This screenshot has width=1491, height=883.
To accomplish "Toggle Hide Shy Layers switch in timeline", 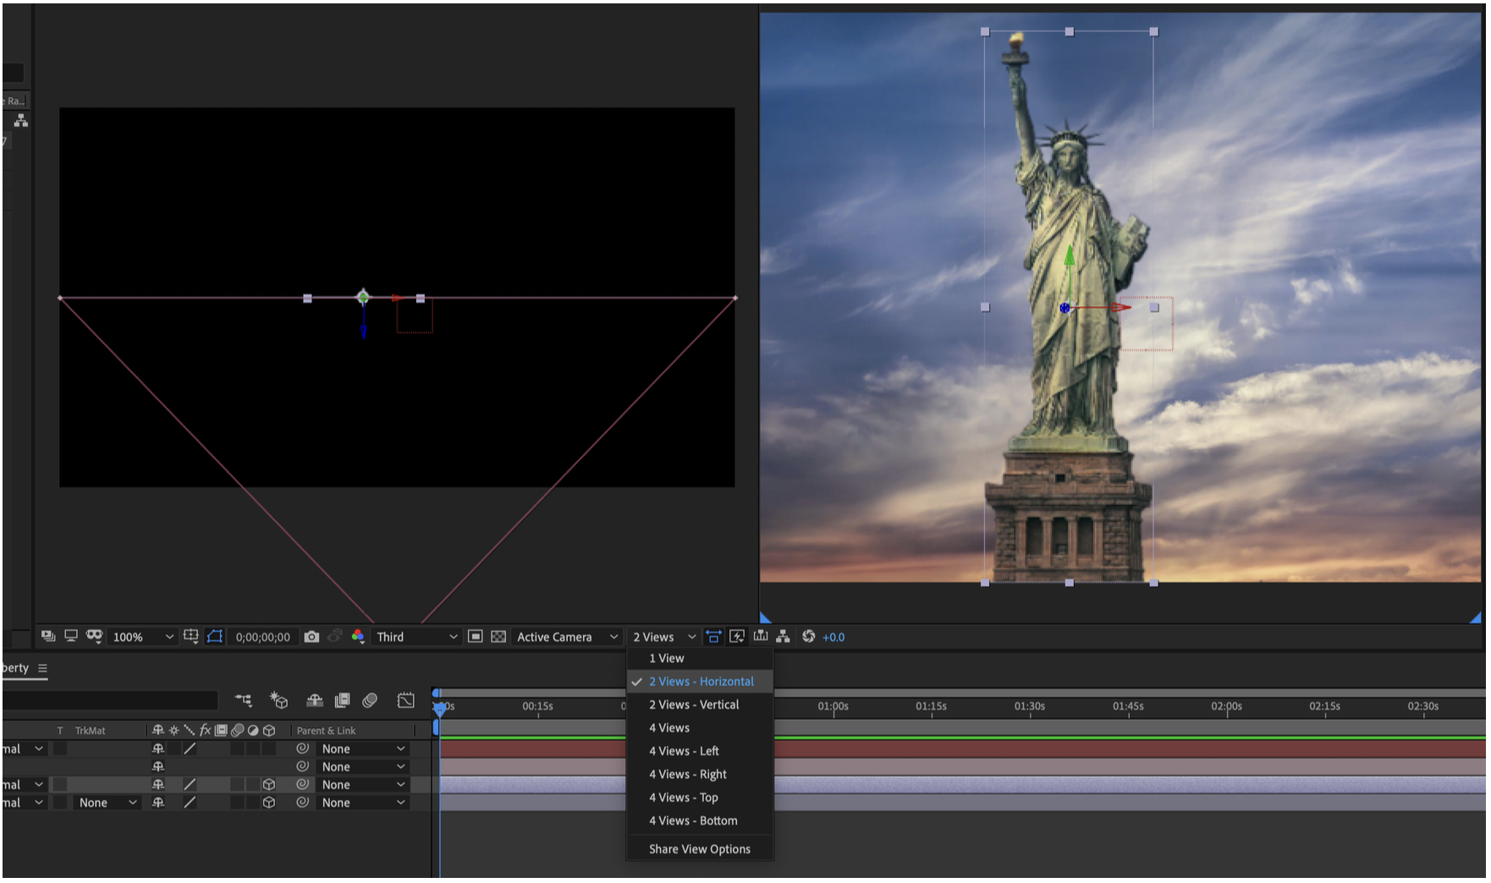I will click(315, 700).
